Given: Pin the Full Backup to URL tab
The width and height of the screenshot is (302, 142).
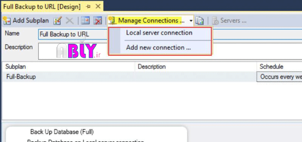Looking at the screenshot, I should click(88, 7).
